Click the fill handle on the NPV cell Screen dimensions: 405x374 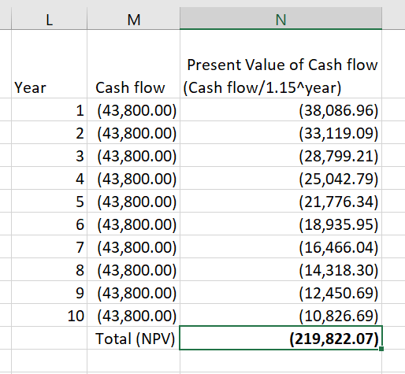(x=381, y=349)
